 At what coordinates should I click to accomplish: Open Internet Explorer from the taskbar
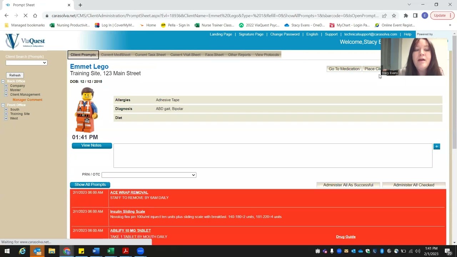tap(22, 251)
